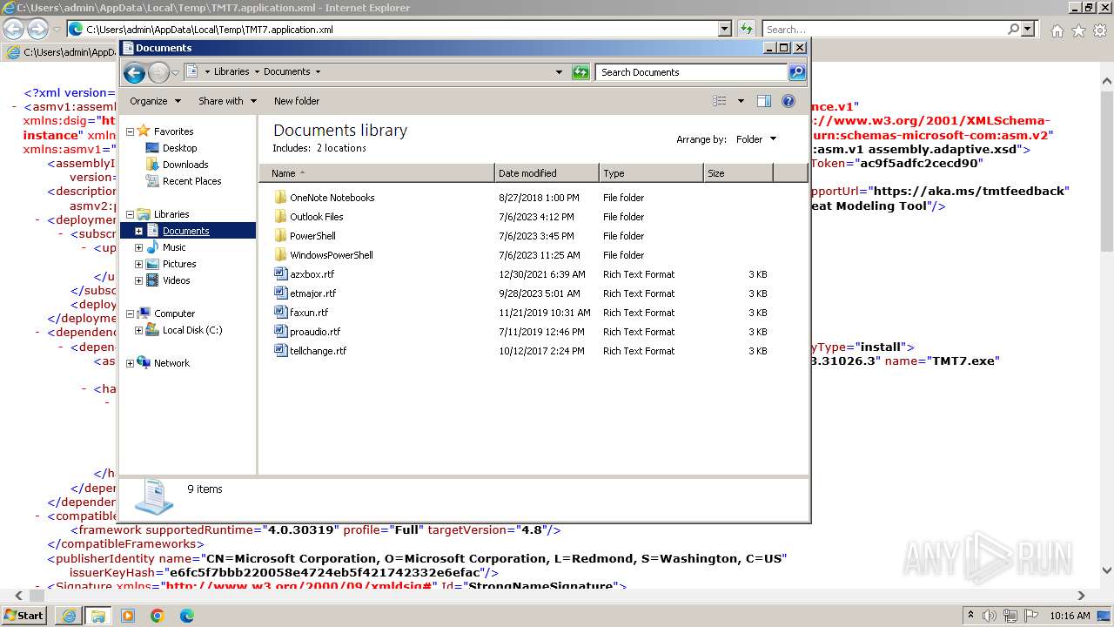This screenshot has width=1114, height=627.
Task: Click the change view icon
Action: pos(719,101)
